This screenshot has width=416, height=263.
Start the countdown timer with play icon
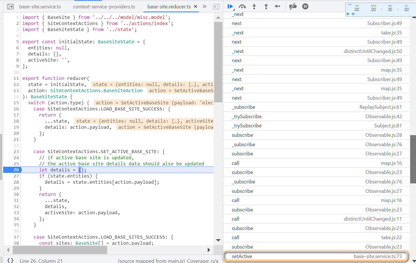tap(348, 14)
